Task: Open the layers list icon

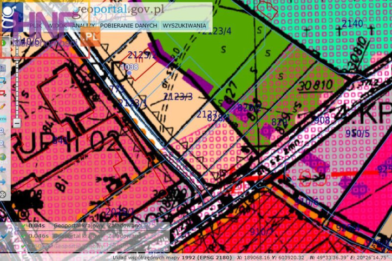Action: tap(3, 68)
